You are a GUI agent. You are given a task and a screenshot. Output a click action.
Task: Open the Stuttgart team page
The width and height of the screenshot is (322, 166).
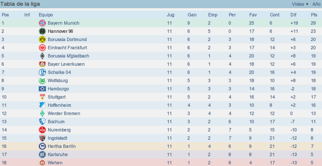click(57, 97)
